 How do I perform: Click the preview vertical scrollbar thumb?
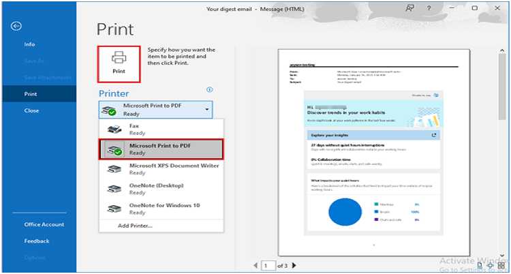click(502, 87)
